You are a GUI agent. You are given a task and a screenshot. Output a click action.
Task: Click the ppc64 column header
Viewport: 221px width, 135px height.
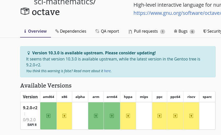point(175,97)
